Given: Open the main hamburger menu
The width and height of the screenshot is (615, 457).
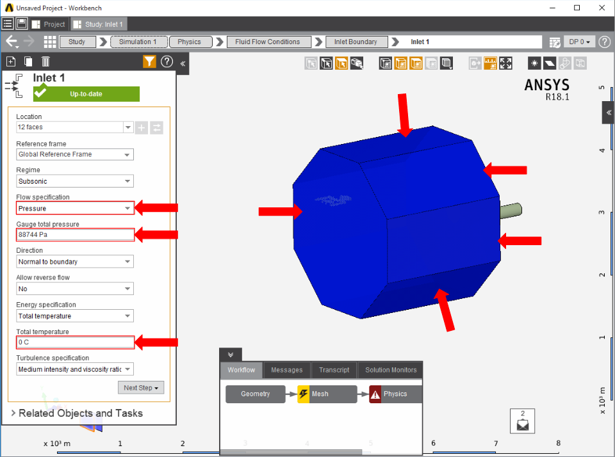Looking at the screenshot, I should [8, 24].
